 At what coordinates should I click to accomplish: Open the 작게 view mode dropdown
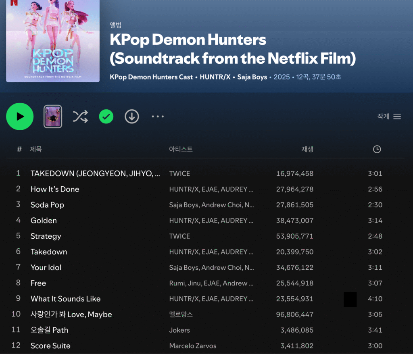click(389, 117)
